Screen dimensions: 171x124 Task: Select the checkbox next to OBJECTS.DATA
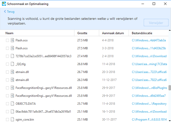click(7, 103)
